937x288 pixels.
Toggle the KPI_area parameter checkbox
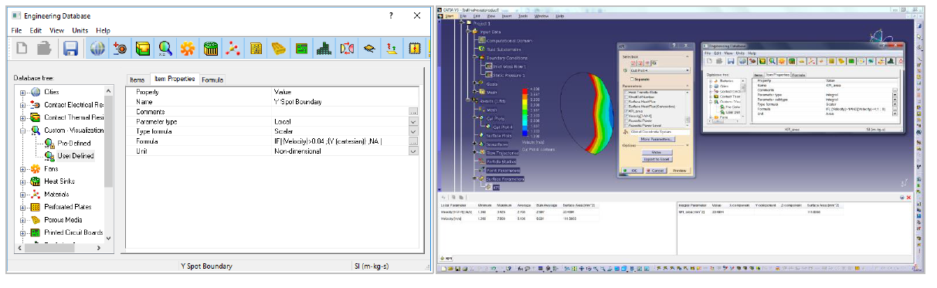626,111
